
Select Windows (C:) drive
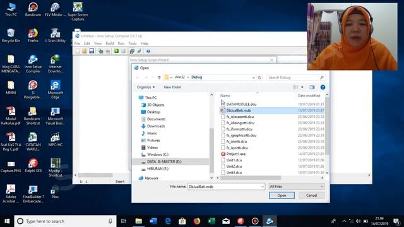[x=158, y=154]
